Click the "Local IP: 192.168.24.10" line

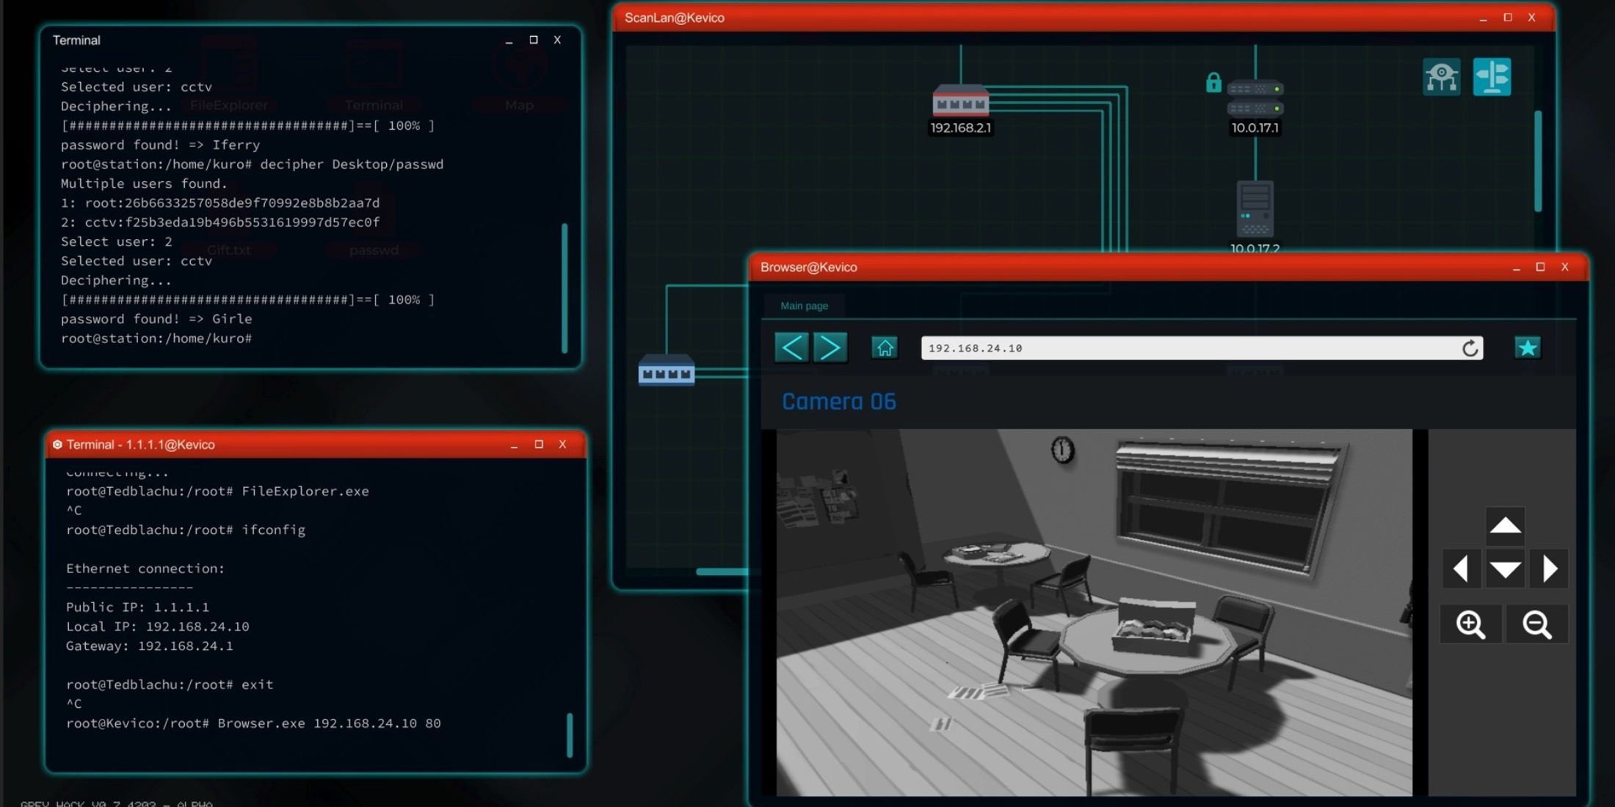click(x=158, y=627)
